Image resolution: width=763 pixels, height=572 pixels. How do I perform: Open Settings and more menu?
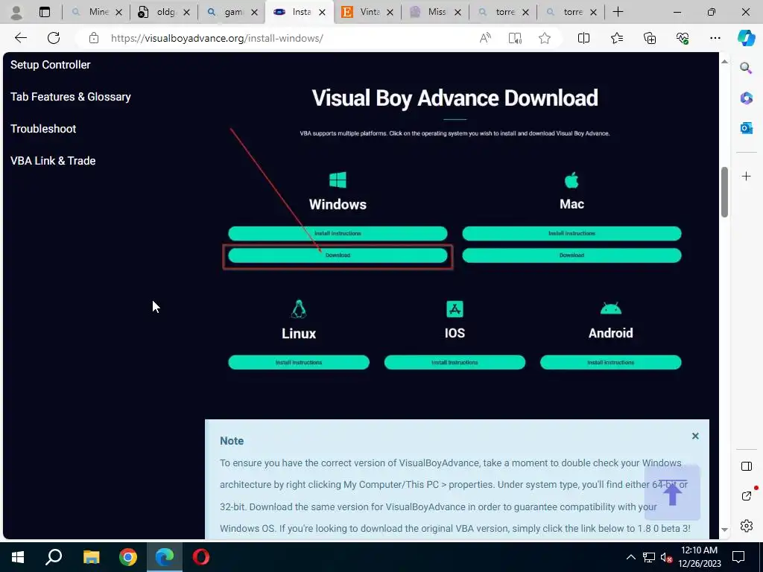(715, 38)
